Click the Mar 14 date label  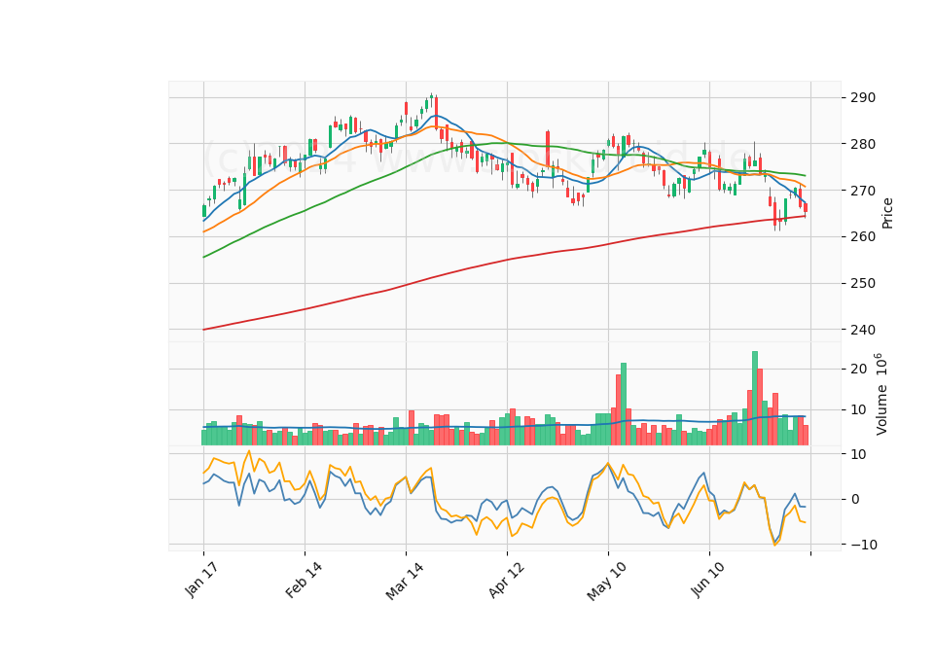tap(405, 580)
